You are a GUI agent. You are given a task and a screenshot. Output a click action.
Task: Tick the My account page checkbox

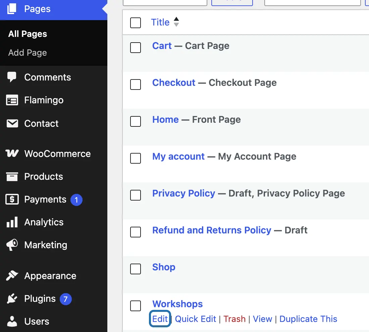[x=136, y=158]
